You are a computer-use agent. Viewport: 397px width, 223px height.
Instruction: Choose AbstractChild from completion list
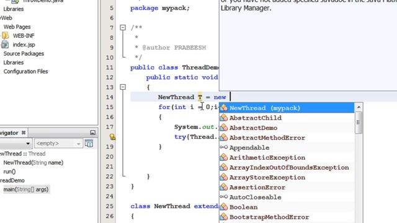coord(287,118)
